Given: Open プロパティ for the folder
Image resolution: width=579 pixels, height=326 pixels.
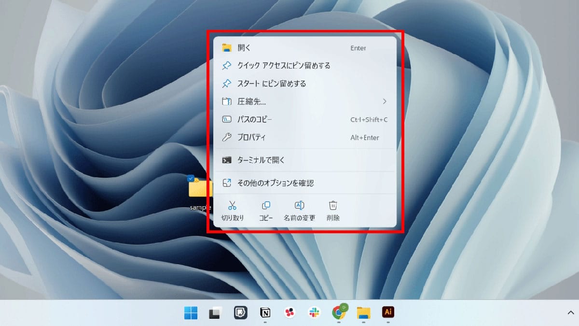Looking at the screenshot, I should [x=251, y=138].
